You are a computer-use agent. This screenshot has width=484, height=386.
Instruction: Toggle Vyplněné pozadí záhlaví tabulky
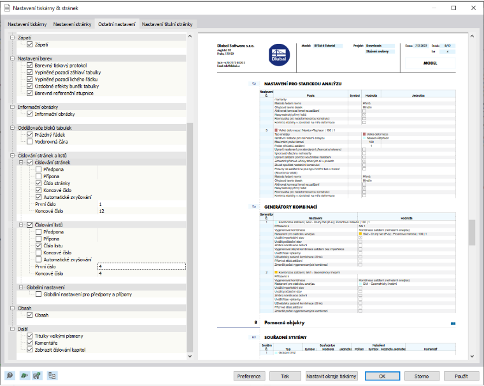(x=30, y=72)
